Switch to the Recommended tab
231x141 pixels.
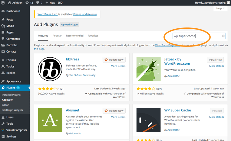(75, 36)
